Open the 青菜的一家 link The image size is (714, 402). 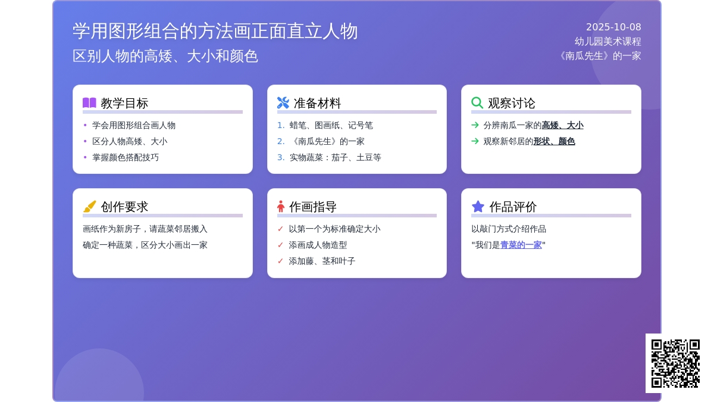pos(521,245)
